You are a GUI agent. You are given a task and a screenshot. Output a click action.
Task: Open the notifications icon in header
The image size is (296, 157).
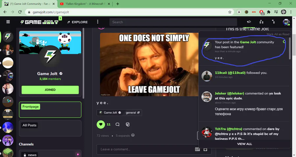coord(273,22)
